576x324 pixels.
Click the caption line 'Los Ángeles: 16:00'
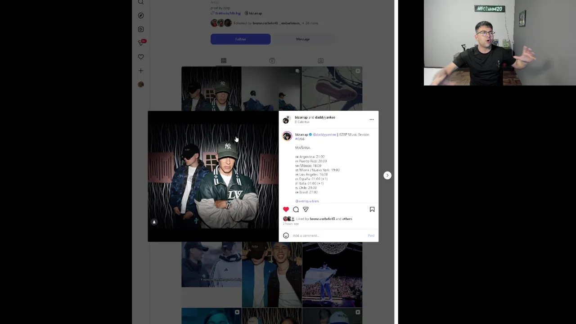(311, 175)
